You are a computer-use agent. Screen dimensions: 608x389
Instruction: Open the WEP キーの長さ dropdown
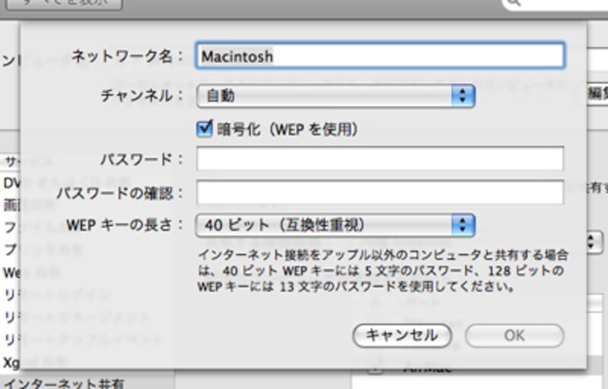tap(336, 225)
